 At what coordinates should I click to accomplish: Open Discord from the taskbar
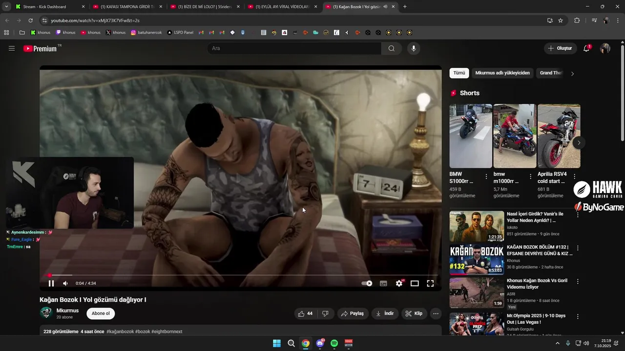(x=320, y=343)
